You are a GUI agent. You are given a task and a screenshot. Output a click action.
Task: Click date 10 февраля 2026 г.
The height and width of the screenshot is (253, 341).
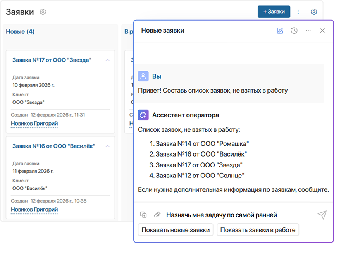point(33,85)
